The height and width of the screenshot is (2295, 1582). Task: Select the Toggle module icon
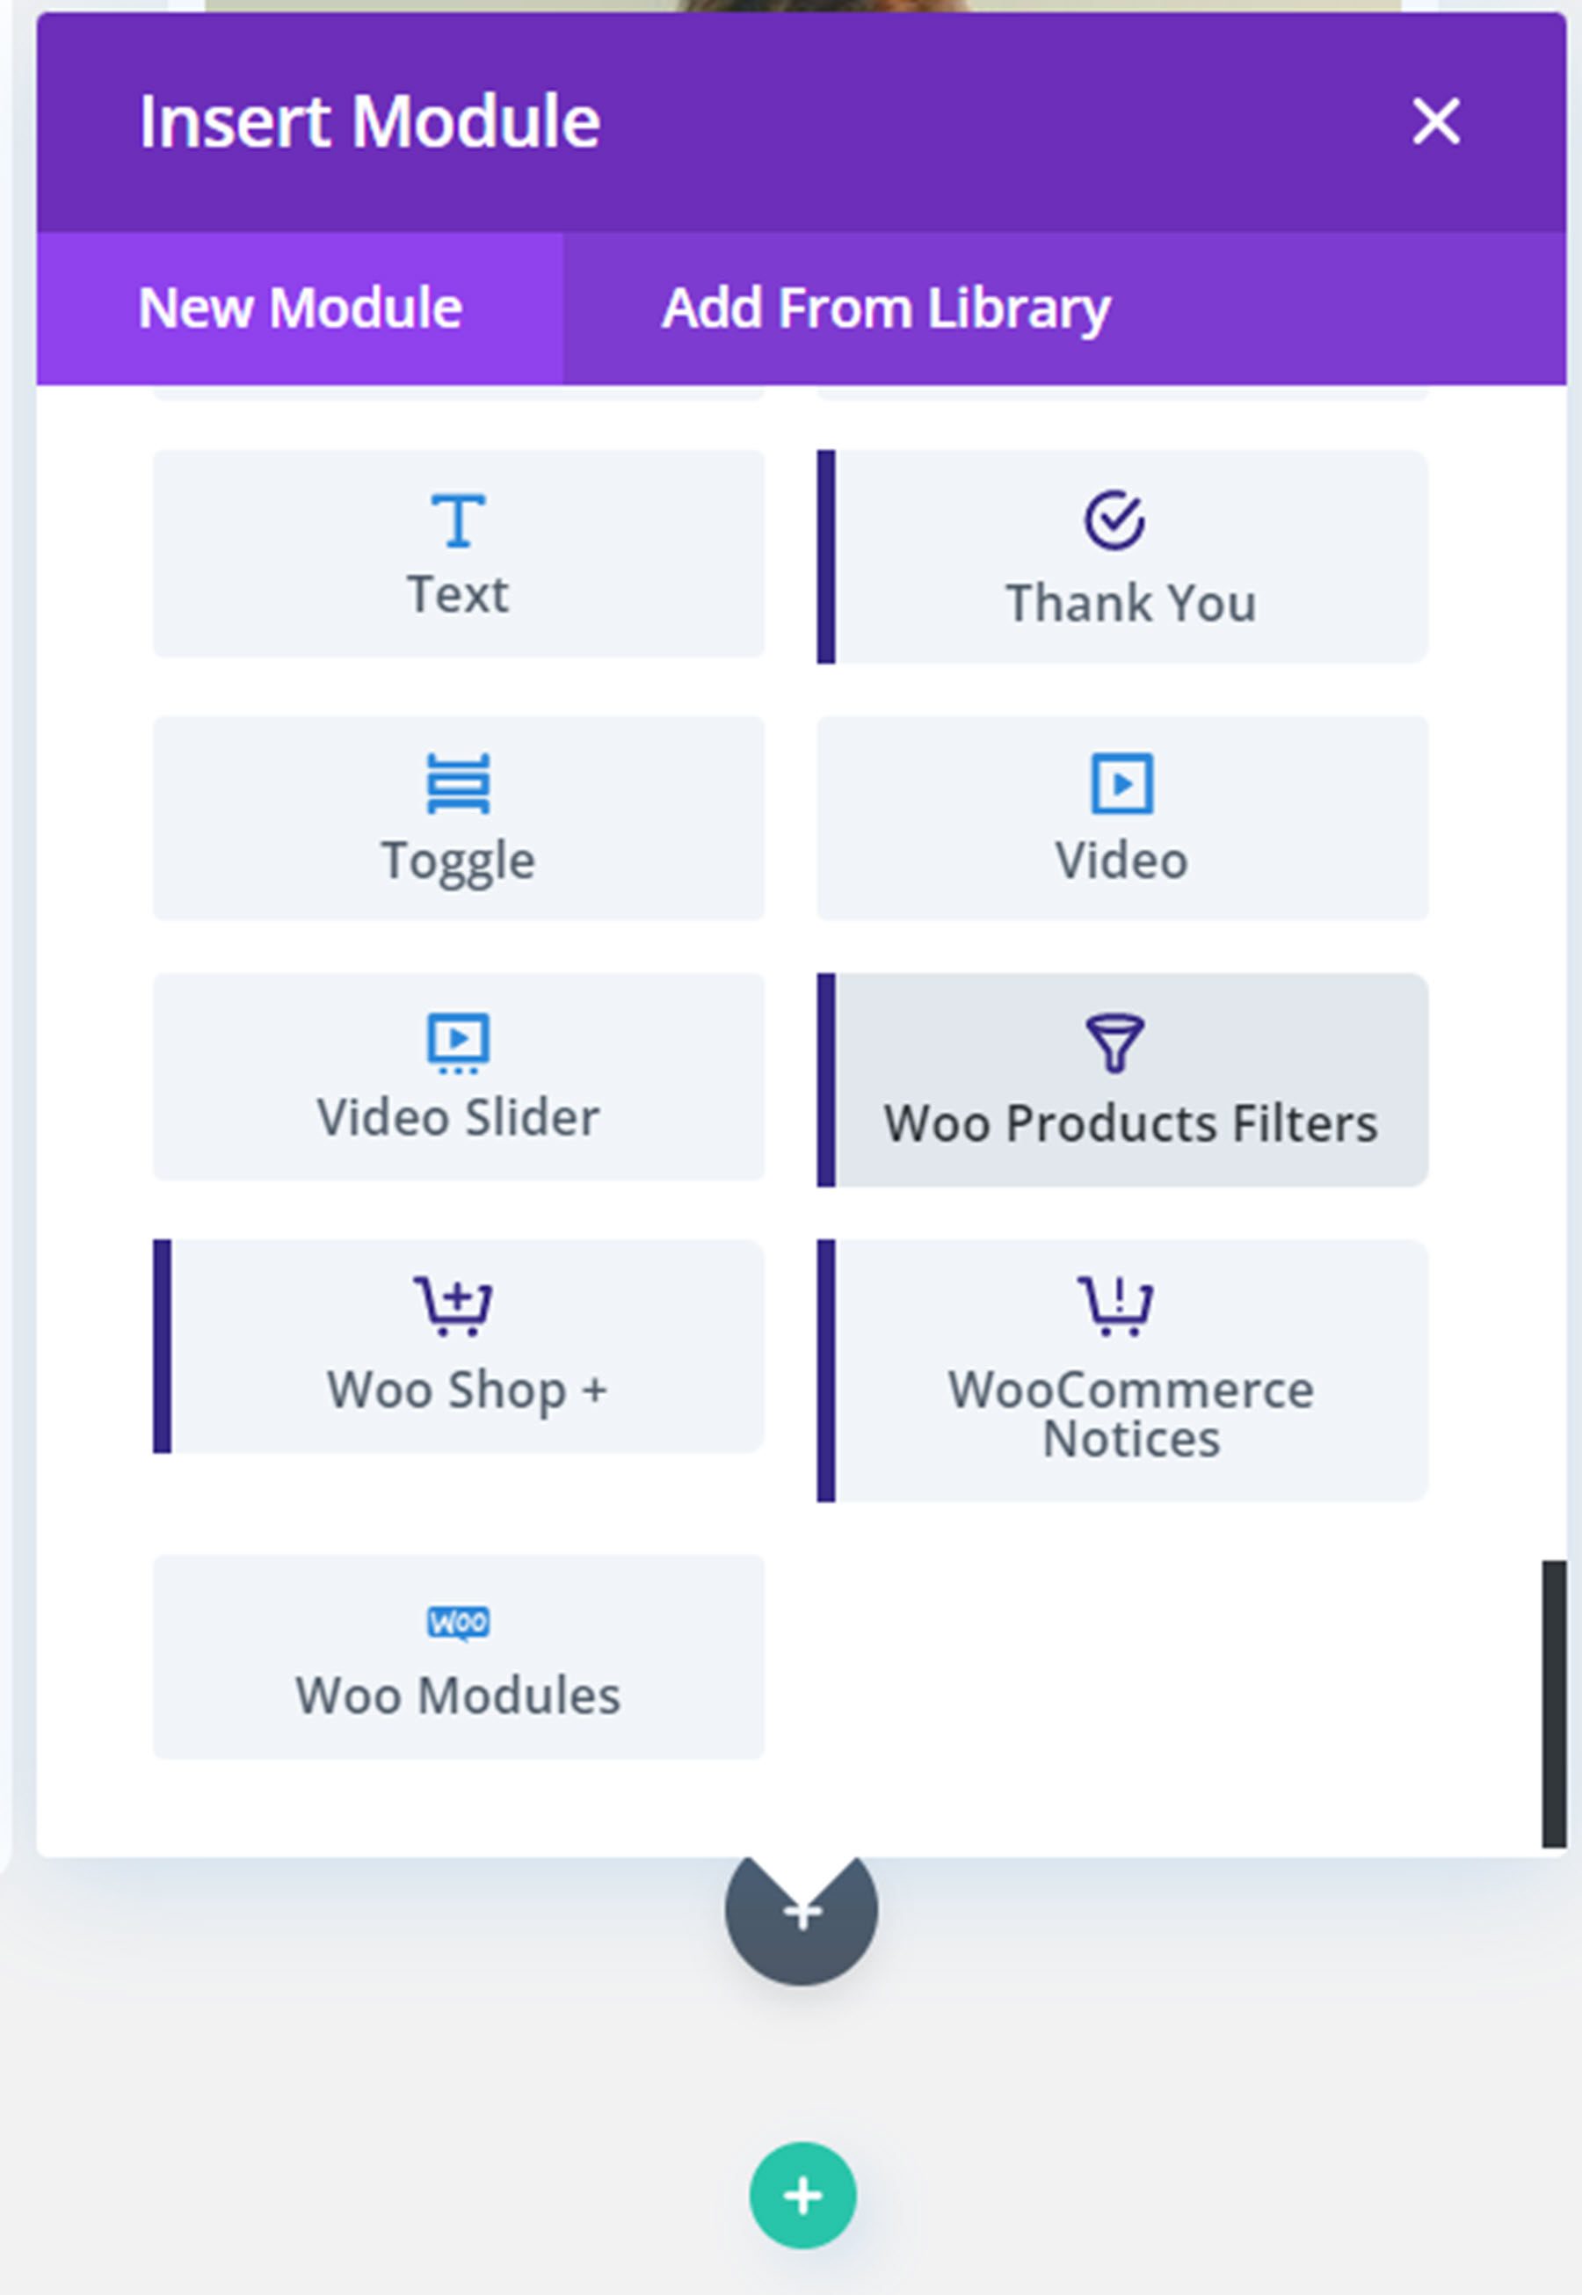coord(458,782)
